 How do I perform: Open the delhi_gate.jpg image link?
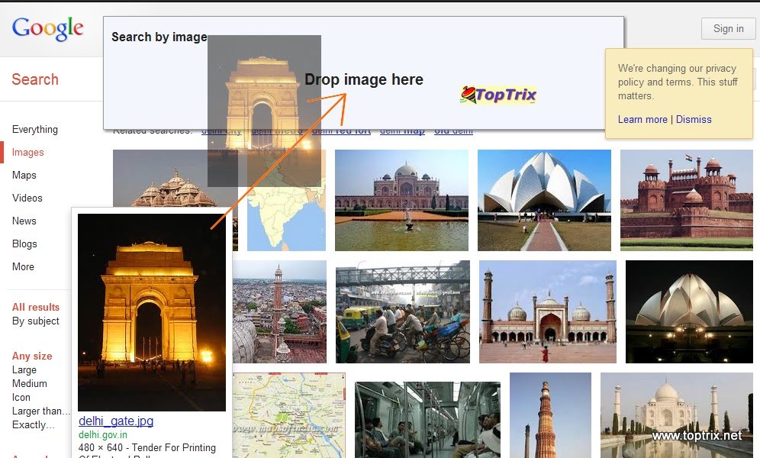115,421
